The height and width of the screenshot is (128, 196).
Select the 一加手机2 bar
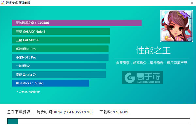point(59,66)
